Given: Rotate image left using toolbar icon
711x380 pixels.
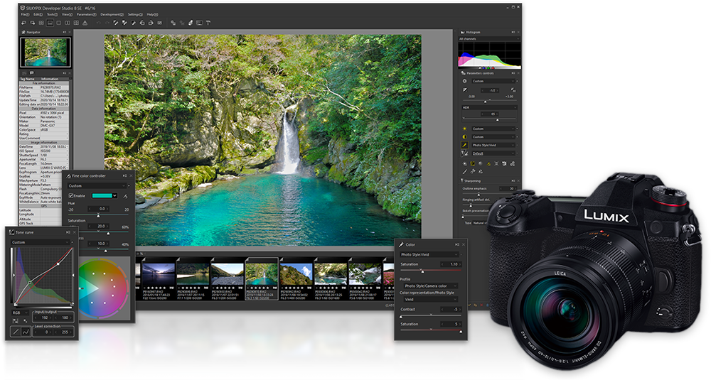Looking at the screenshot, I should coord(142,23).
